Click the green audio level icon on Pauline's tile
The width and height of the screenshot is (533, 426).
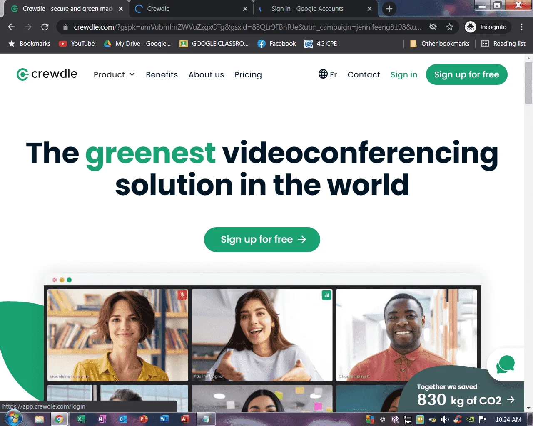pos(326,295)
